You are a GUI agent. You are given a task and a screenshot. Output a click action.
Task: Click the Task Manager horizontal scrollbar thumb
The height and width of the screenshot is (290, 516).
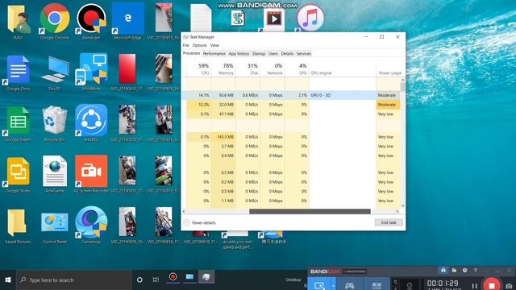310,211
